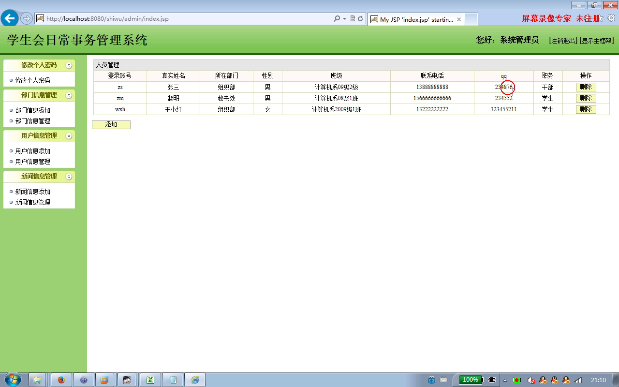Click the 干部 position cell
Viewport: 619px width, 387px height.
547,88
